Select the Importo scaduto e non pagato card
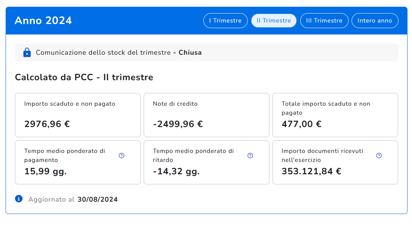Screen dimensions: 412x229 (78, 115)
